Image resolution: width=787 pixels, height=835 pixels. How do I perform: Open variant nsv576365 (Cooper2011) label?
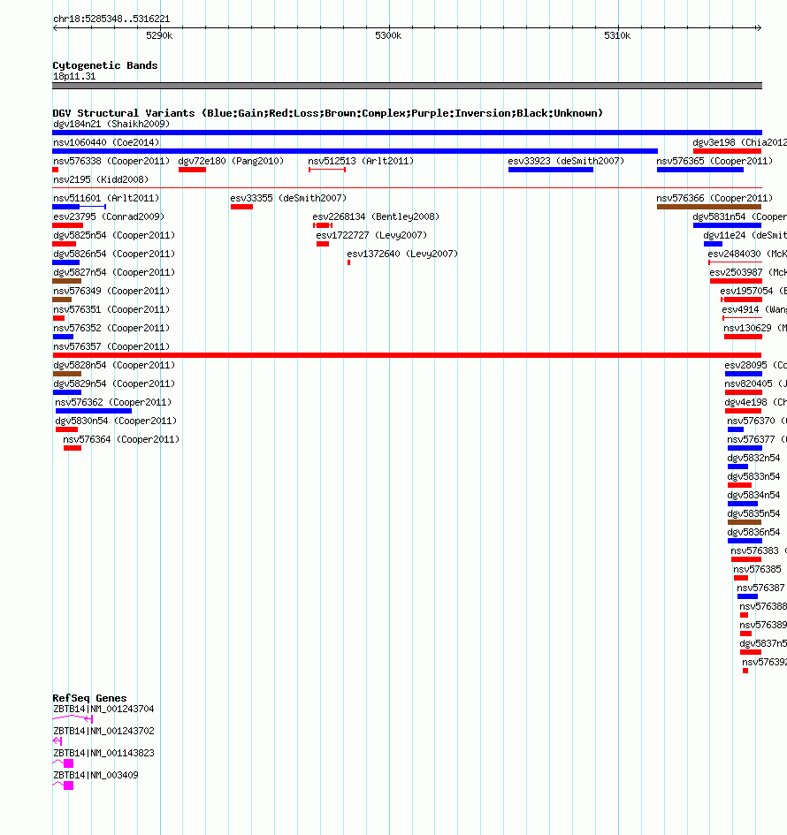[x=714, y=162]
